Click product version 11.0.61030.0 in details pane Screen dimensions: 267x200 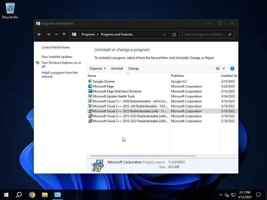point(177,162)
